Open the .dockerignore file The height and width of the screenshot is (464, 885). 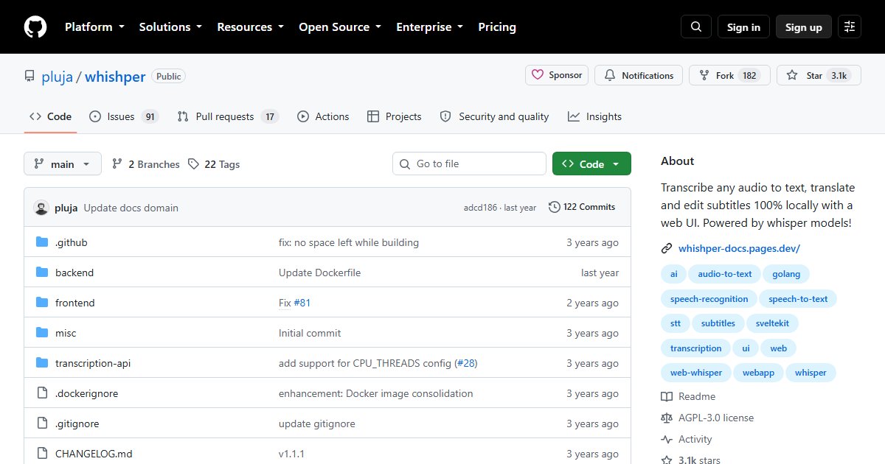pos(86,393)
